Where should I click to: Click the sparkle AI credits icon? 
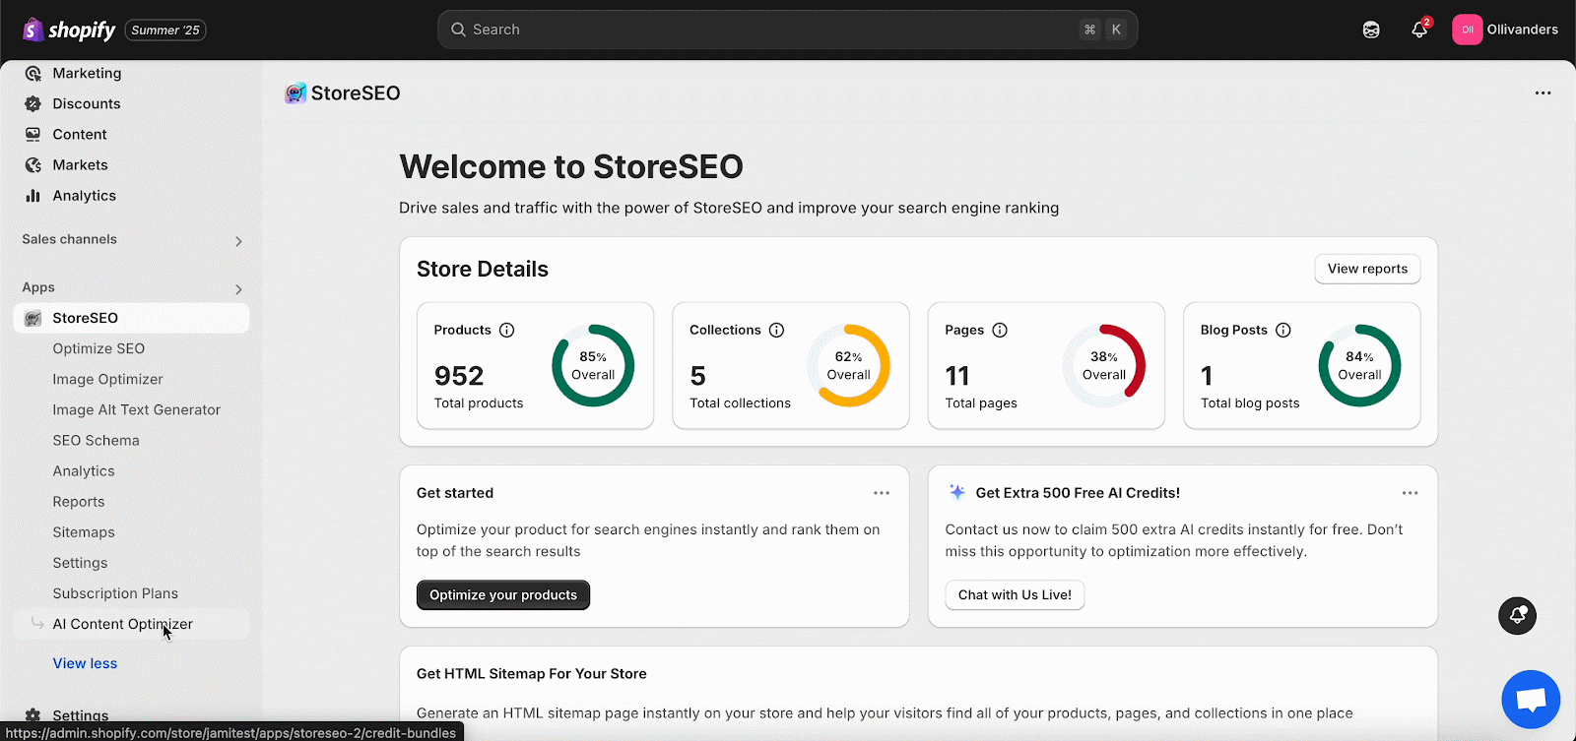click(956, 492)
